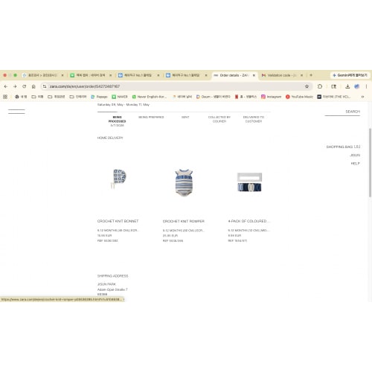Open the JISUN account link
The image size is (372, 372).
355,155
